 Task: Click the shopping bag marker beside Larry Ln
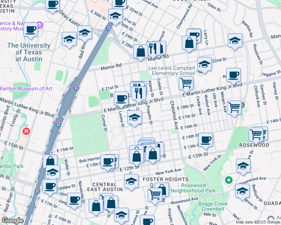tap(189, 43)
